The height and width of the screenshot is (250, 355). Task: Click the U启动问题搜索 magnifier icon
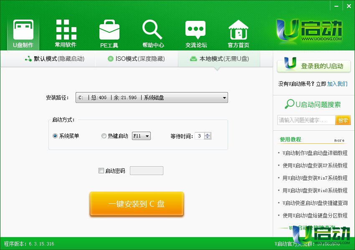point(289,104)
